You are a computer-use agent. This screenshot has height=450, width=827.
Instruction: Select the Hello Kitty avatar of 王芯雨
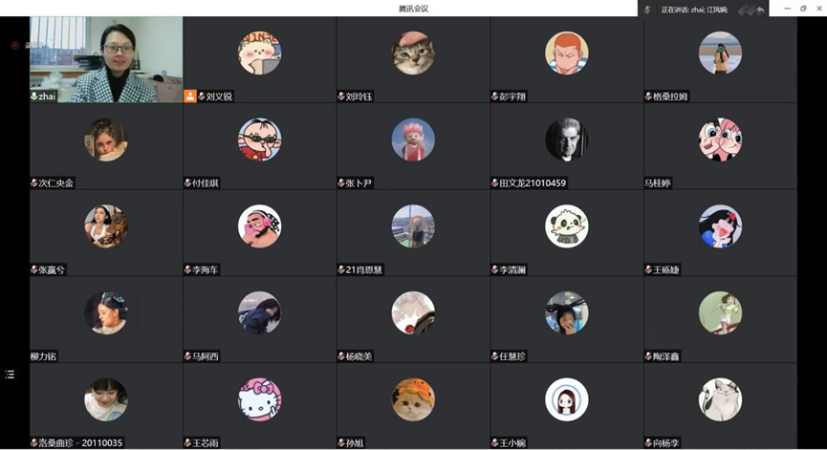259,399
